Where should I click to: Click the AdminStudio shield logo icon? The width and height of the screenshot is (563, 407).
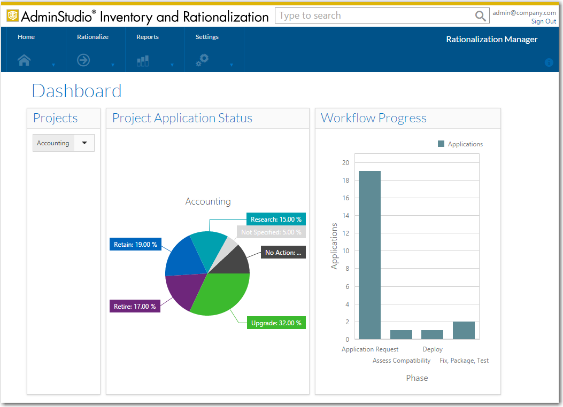(x=13, y=15)
